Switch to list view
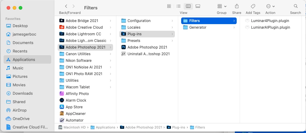 [x=178, y=6]
